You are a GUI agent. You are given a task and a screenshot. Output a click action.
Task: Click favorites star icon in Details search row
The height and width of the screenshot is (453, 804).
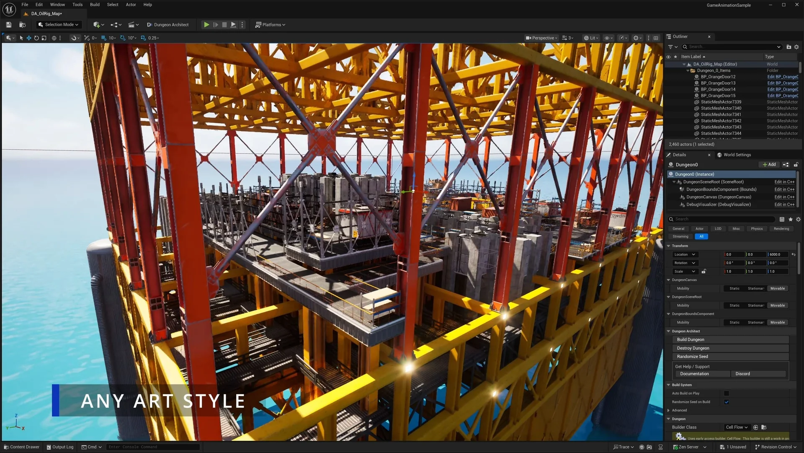[790, 219]
